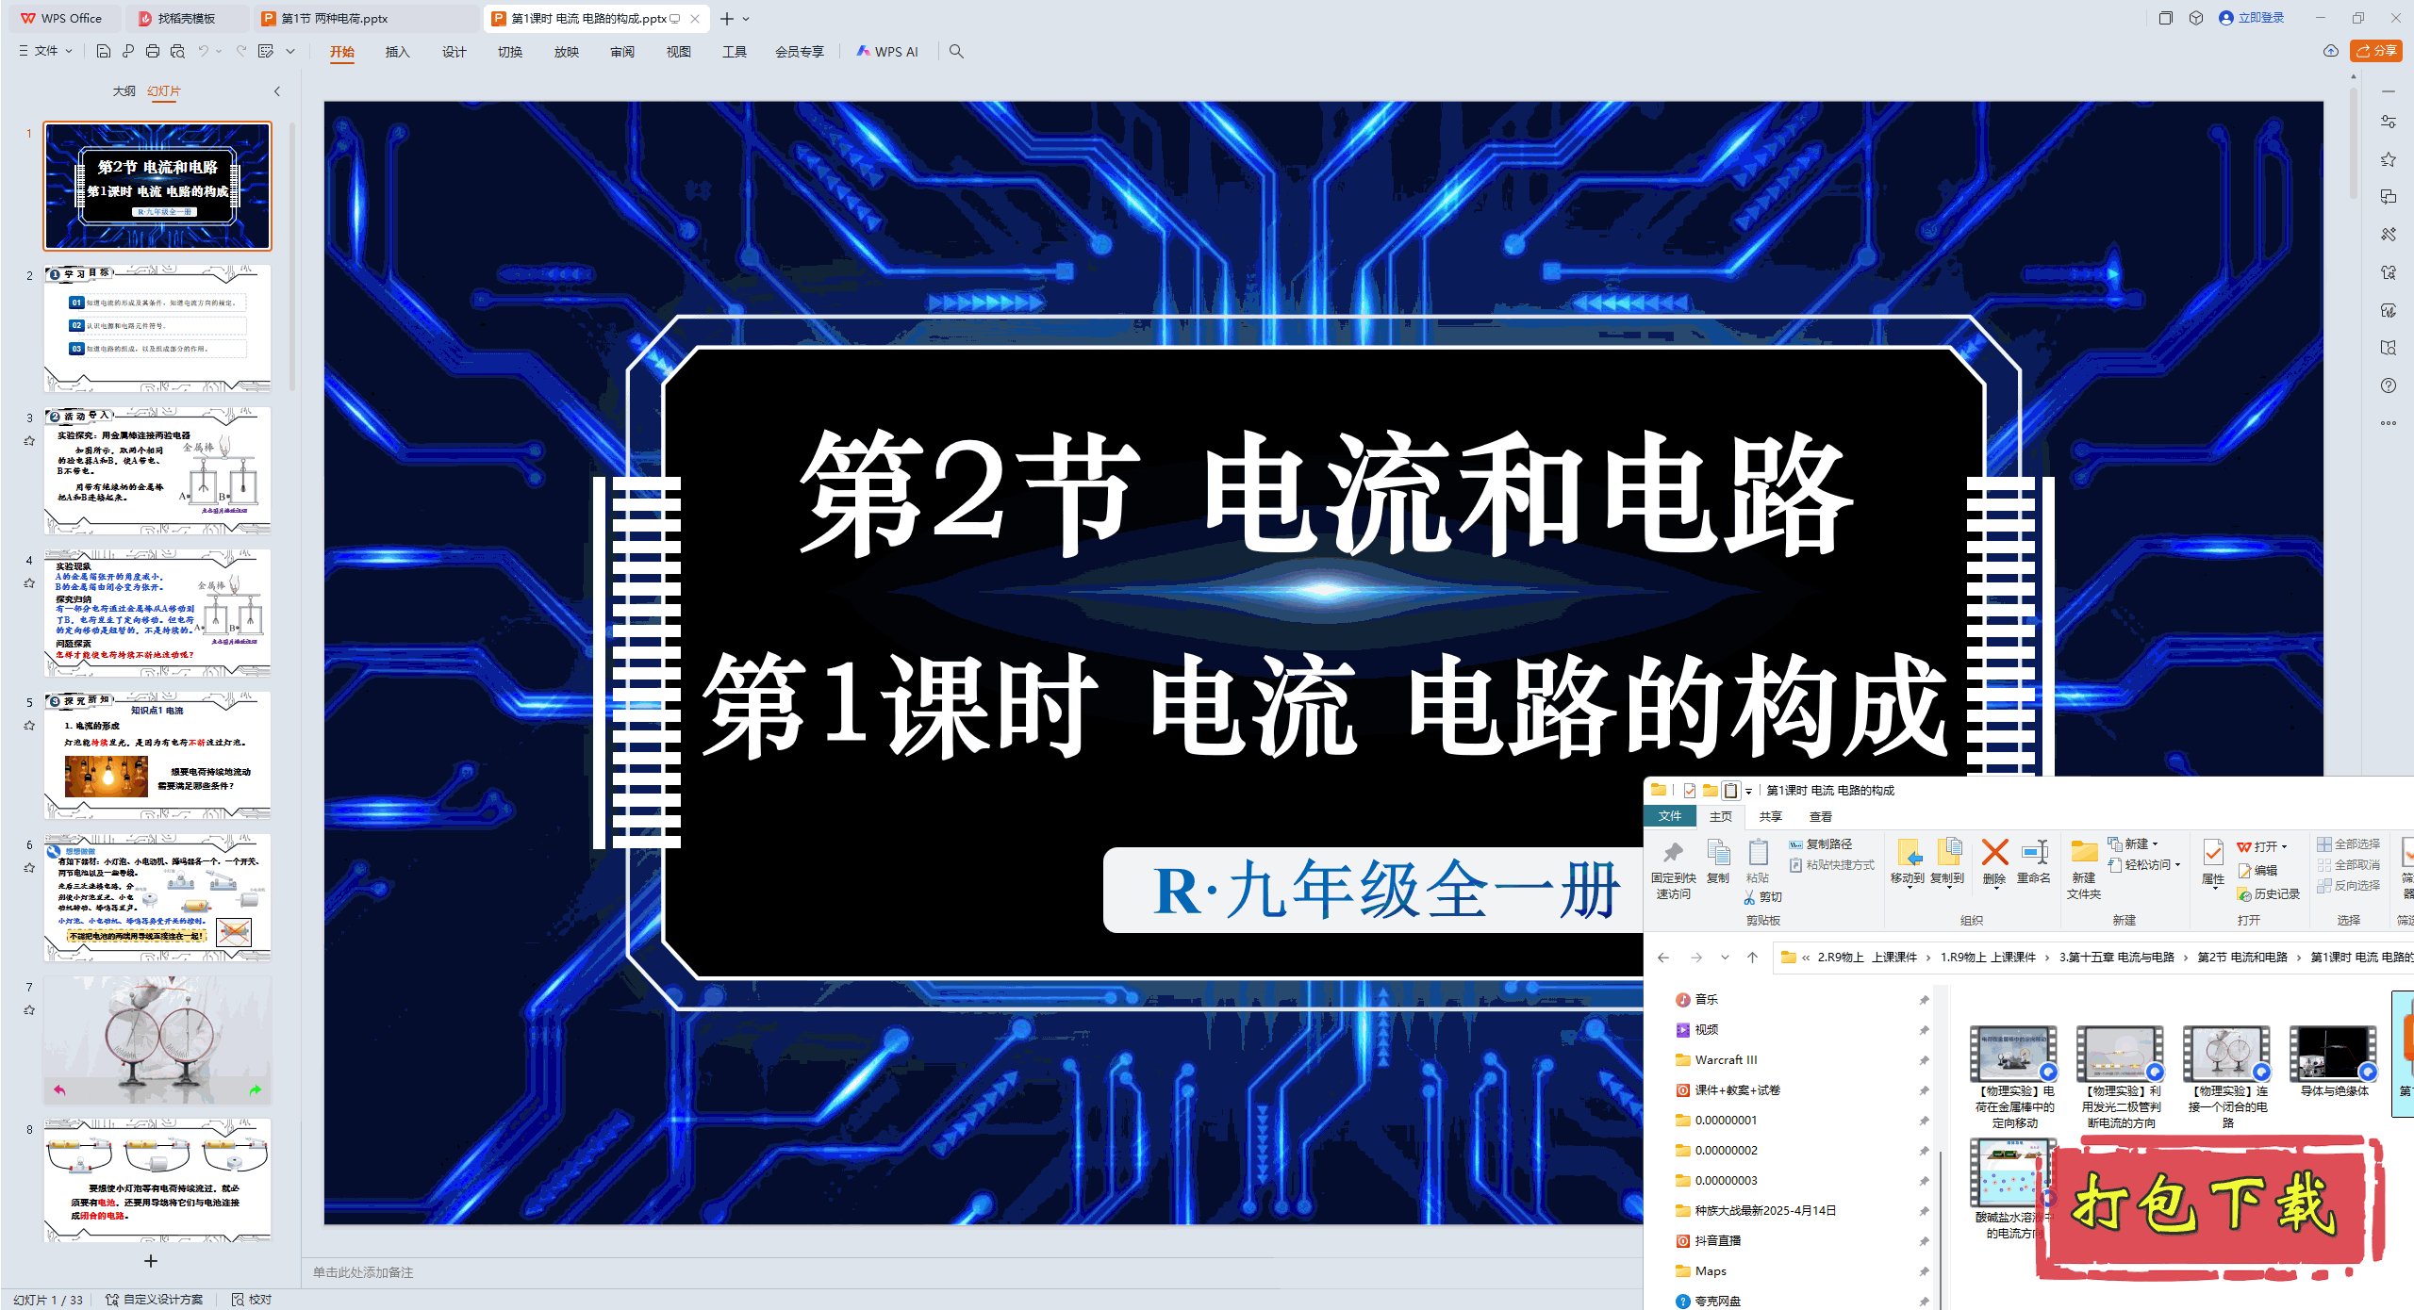Switch to the 大纲 outline view
This screenshot has width=2414, height=1310.
click(124, 91)
